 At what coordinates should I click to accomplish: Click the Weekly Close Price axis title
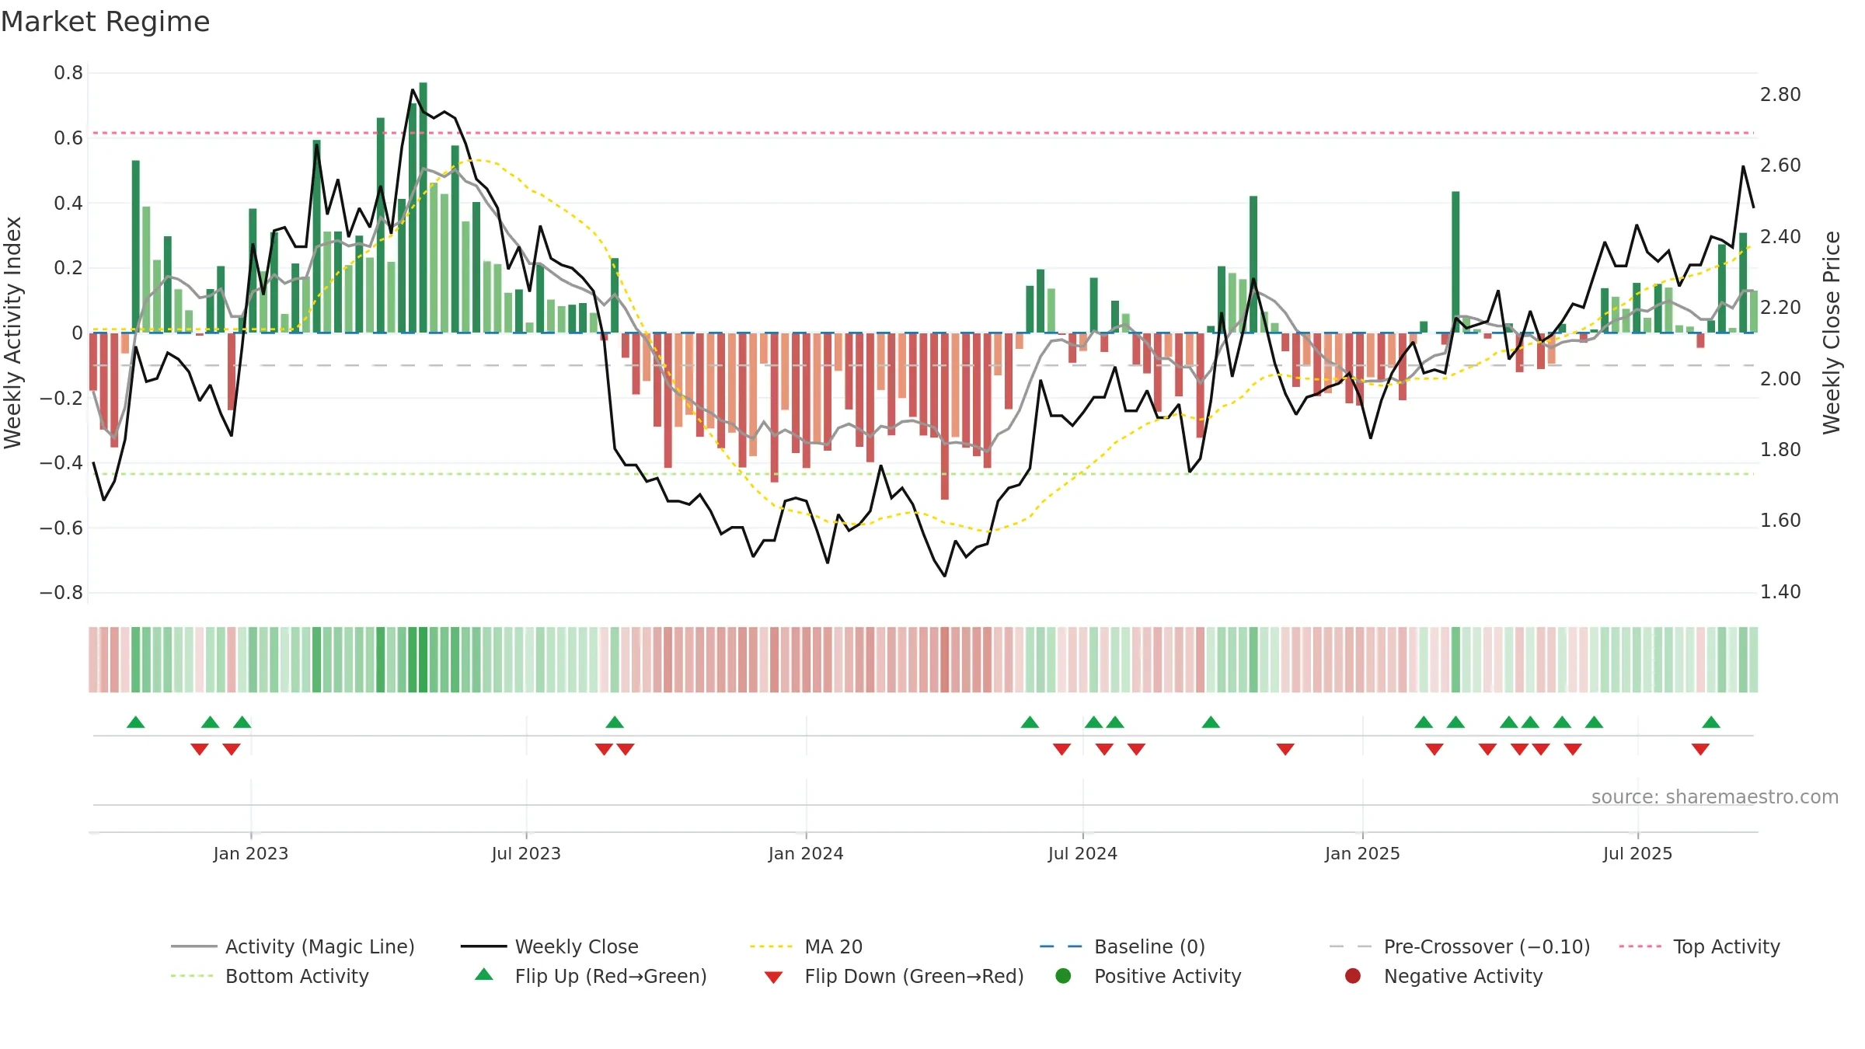(1832, 333)
